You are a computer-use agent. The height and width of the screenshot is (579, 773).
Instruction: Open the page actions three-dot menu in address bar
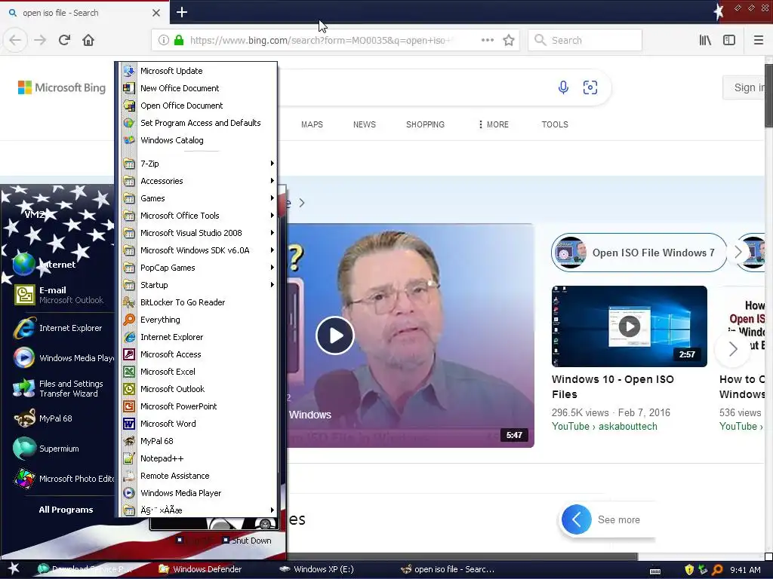click(x=487, y=40)
